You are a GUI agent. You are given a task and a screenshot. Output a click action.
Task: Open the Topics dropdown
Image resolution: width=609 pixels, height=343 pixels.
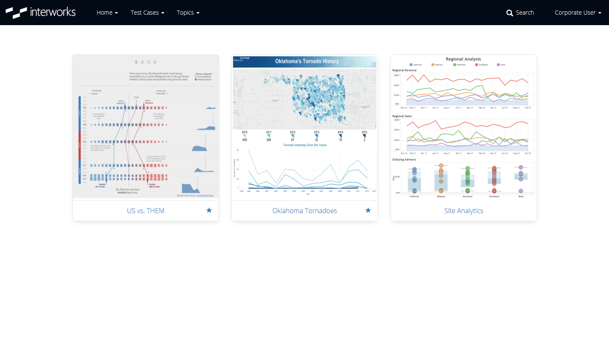point(188,13)
